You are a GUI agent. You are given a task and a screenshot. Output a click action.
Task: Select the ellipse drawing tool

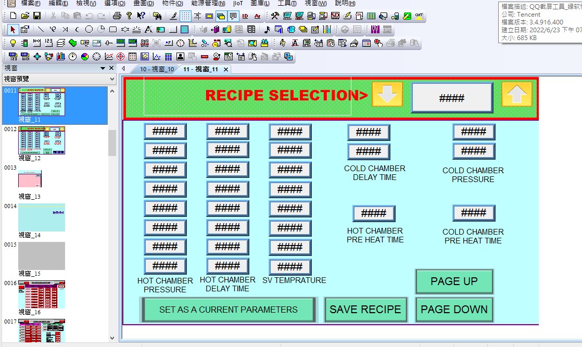pos(89,29)
